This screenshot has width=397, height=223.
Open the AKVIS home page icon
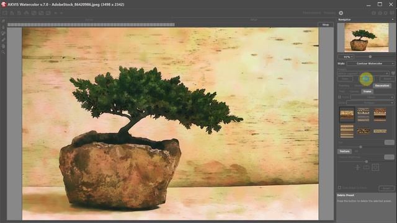tap(5, 13)
